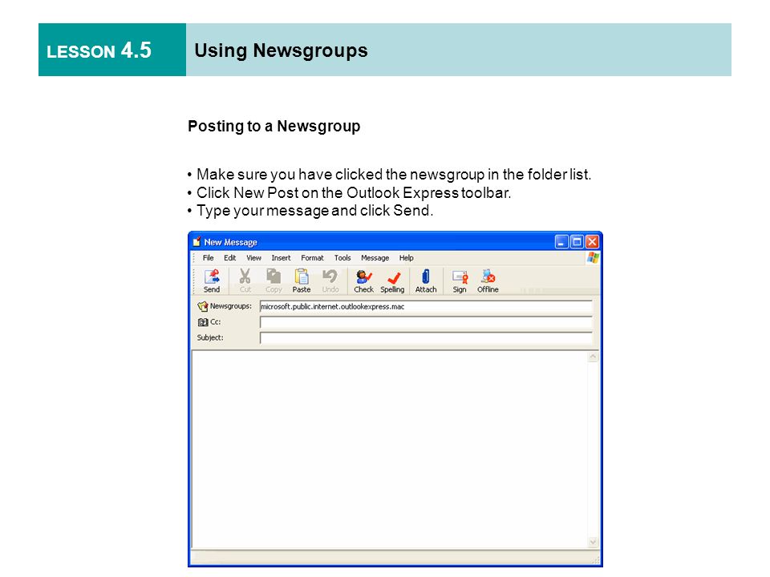This screenshot has width=770, height=577.
Task: Open the File menu
Action: click(x=209, y=257)
